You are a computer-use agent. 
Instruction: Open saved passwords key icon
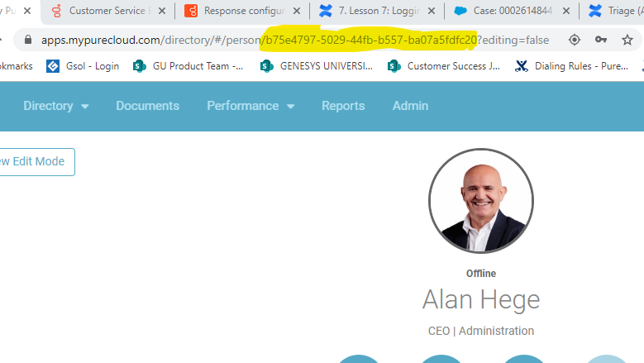pyautogui.click(x=601, y=40)
